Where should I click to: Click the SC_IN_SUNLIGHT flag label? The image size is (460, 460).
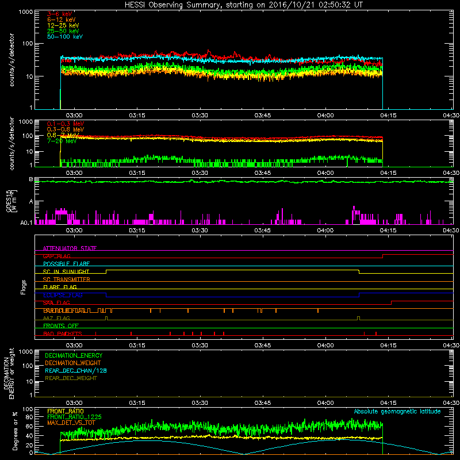66,271
